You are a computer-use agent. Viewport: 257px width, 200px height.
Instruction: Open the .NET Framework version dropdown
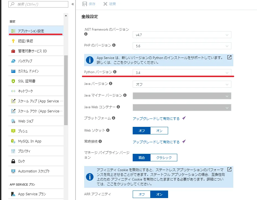click(x=182, y=35)
